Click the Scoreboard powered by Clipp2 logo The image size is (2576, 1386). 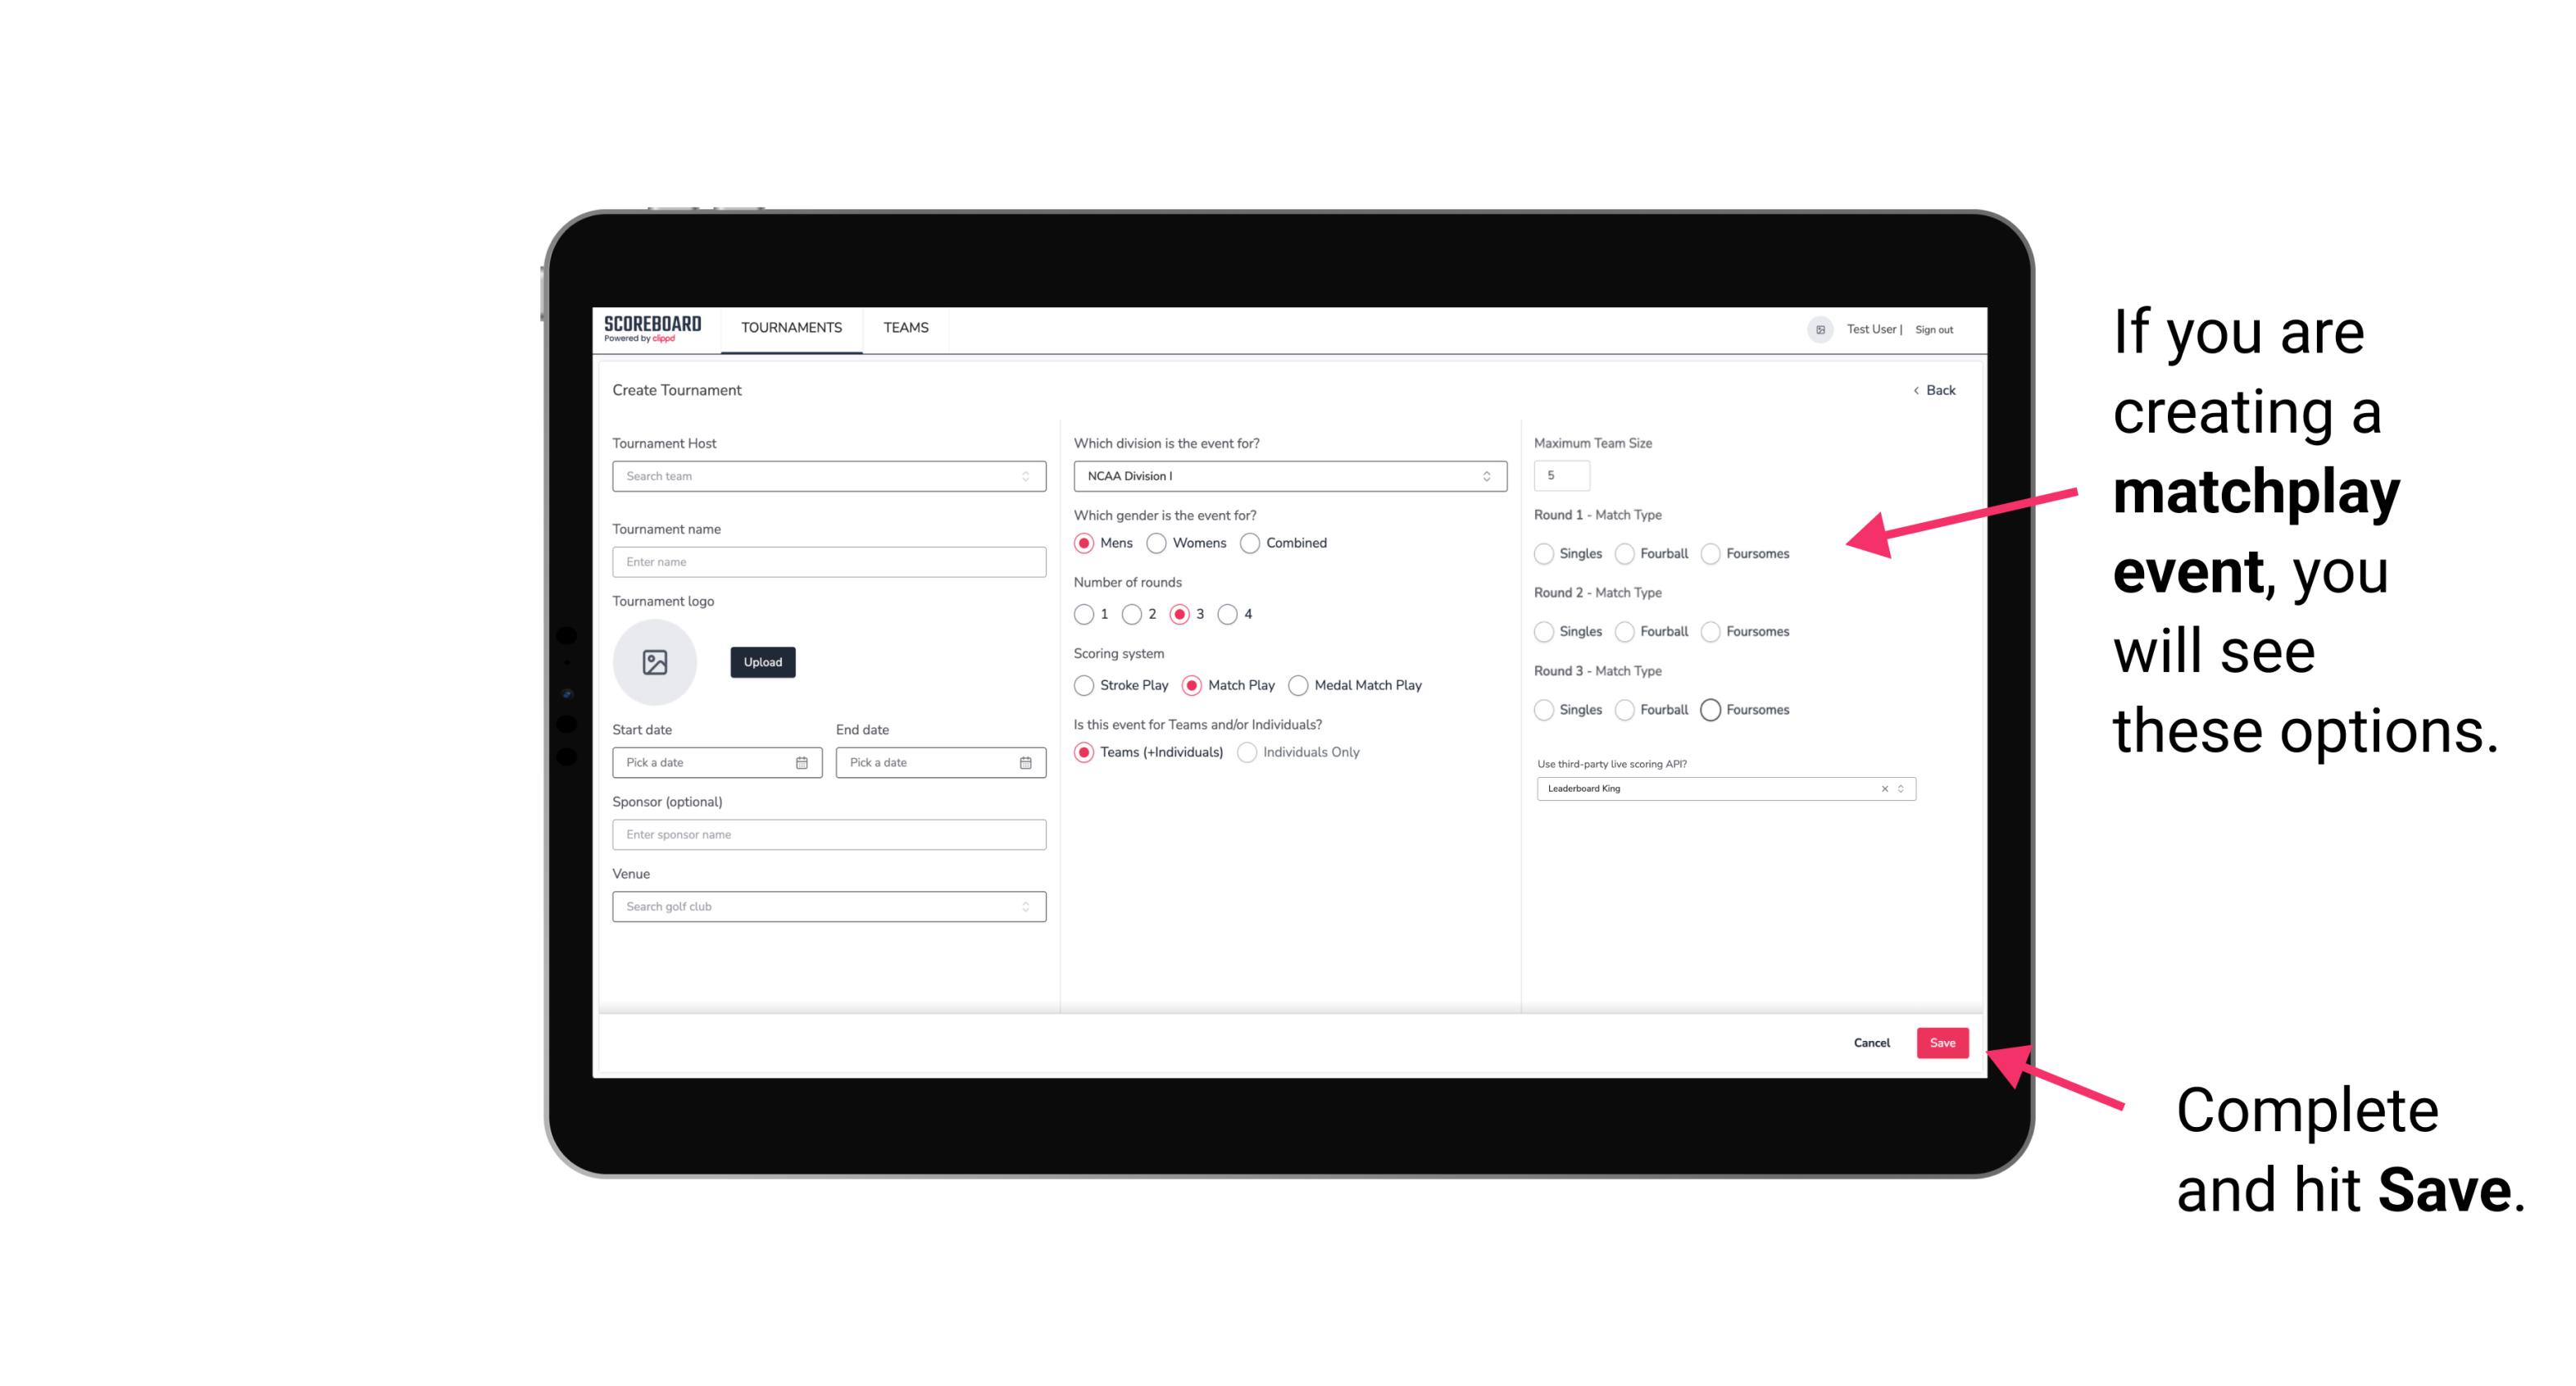pos(653,328)
